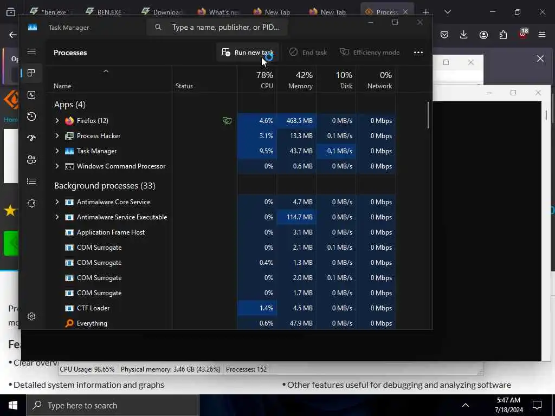Switch to the Download browser tab

coord(162,12)
